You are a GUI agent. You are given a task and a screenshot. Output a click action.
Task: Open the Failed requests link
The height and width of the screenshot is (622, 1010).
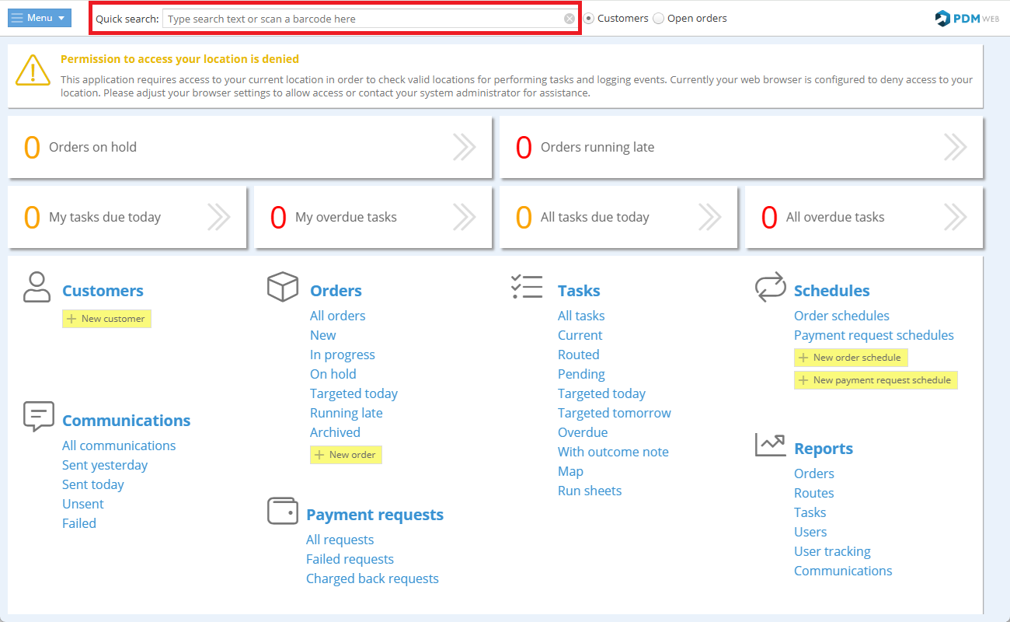click(x=350, y=559)
